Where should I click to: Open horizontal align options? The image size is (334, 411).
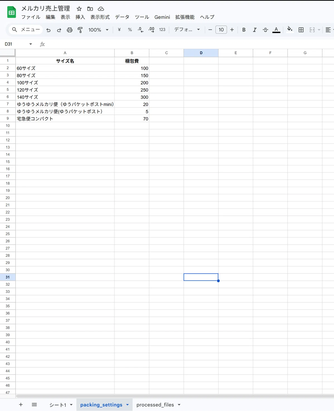(329, 30)
